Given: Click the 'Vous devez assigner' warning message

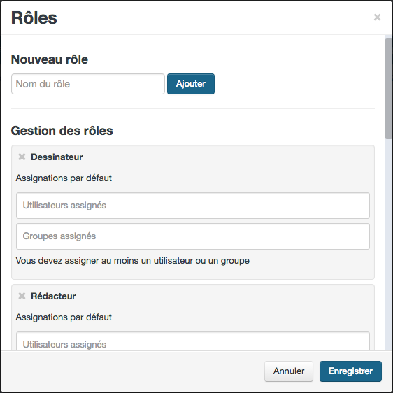Looking at the screenshot, I should pos(133,261).
